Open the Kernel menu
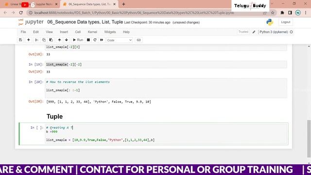 (92, 32)
